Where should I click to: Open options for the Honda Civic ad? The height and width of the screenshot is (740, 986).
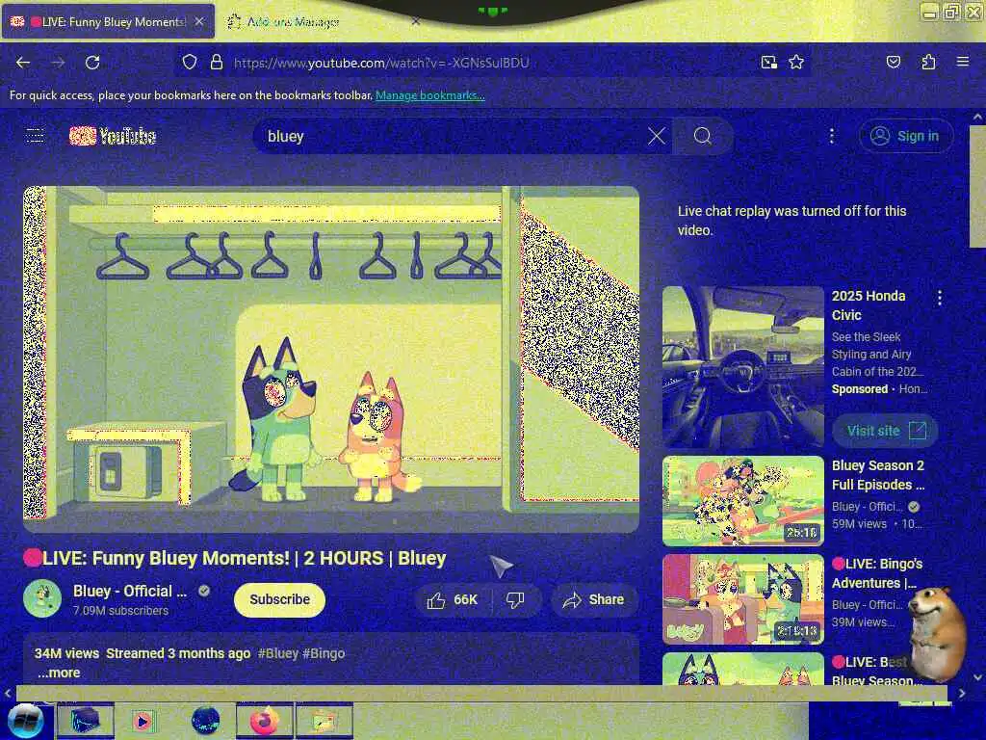click(940, 298)
